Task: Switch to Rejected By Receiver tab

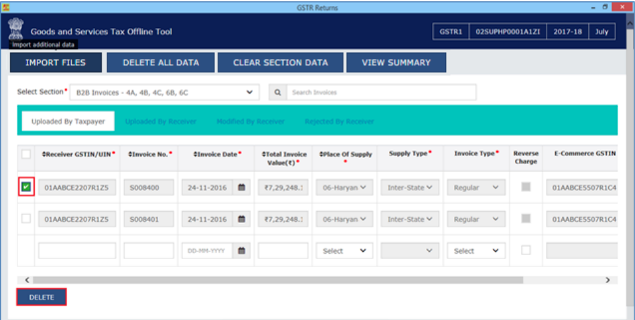Action: pos(340,121)
